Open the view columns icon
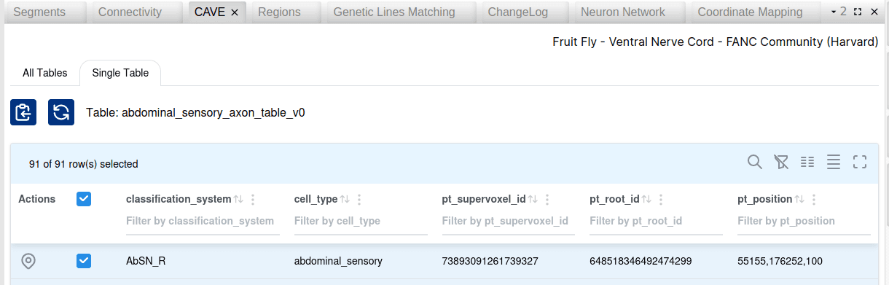This screenshot has height=285, width=889. [x=807, y=162]
